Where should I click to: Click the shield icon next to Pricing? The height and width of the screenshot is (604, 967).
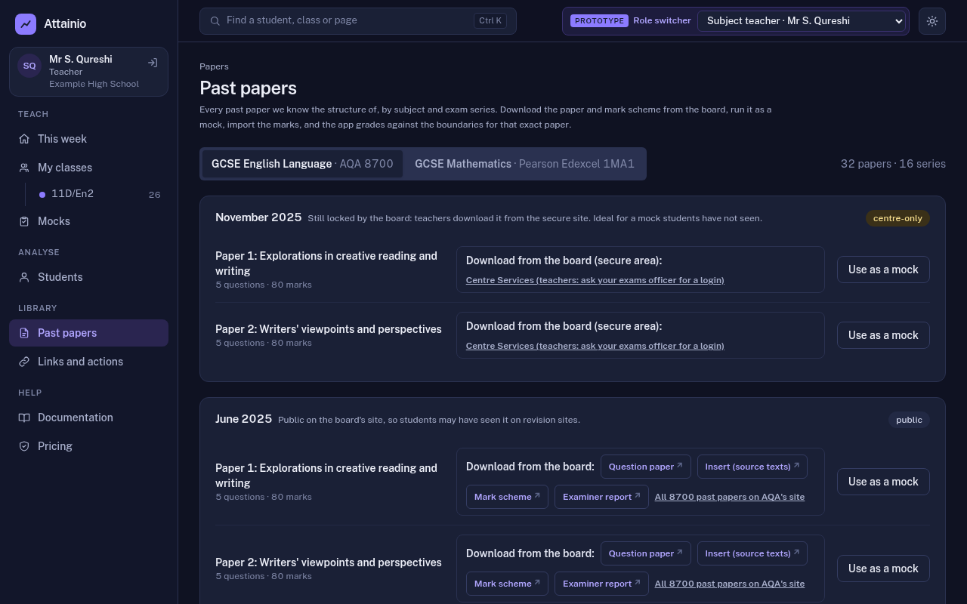click(24, 446)
